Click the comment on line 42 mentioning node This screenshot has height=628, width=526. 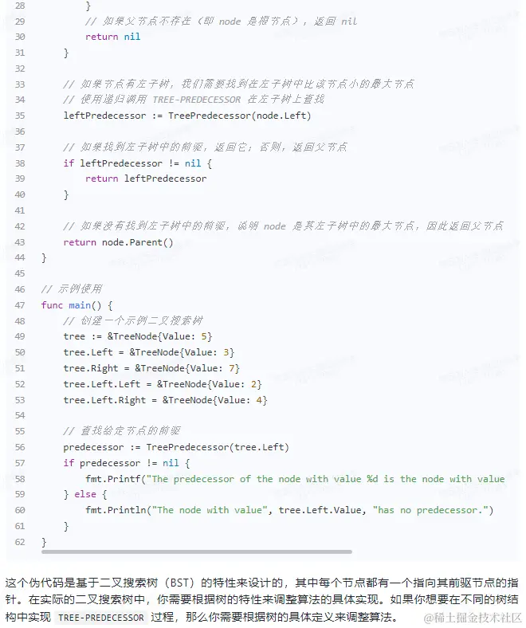283,226
